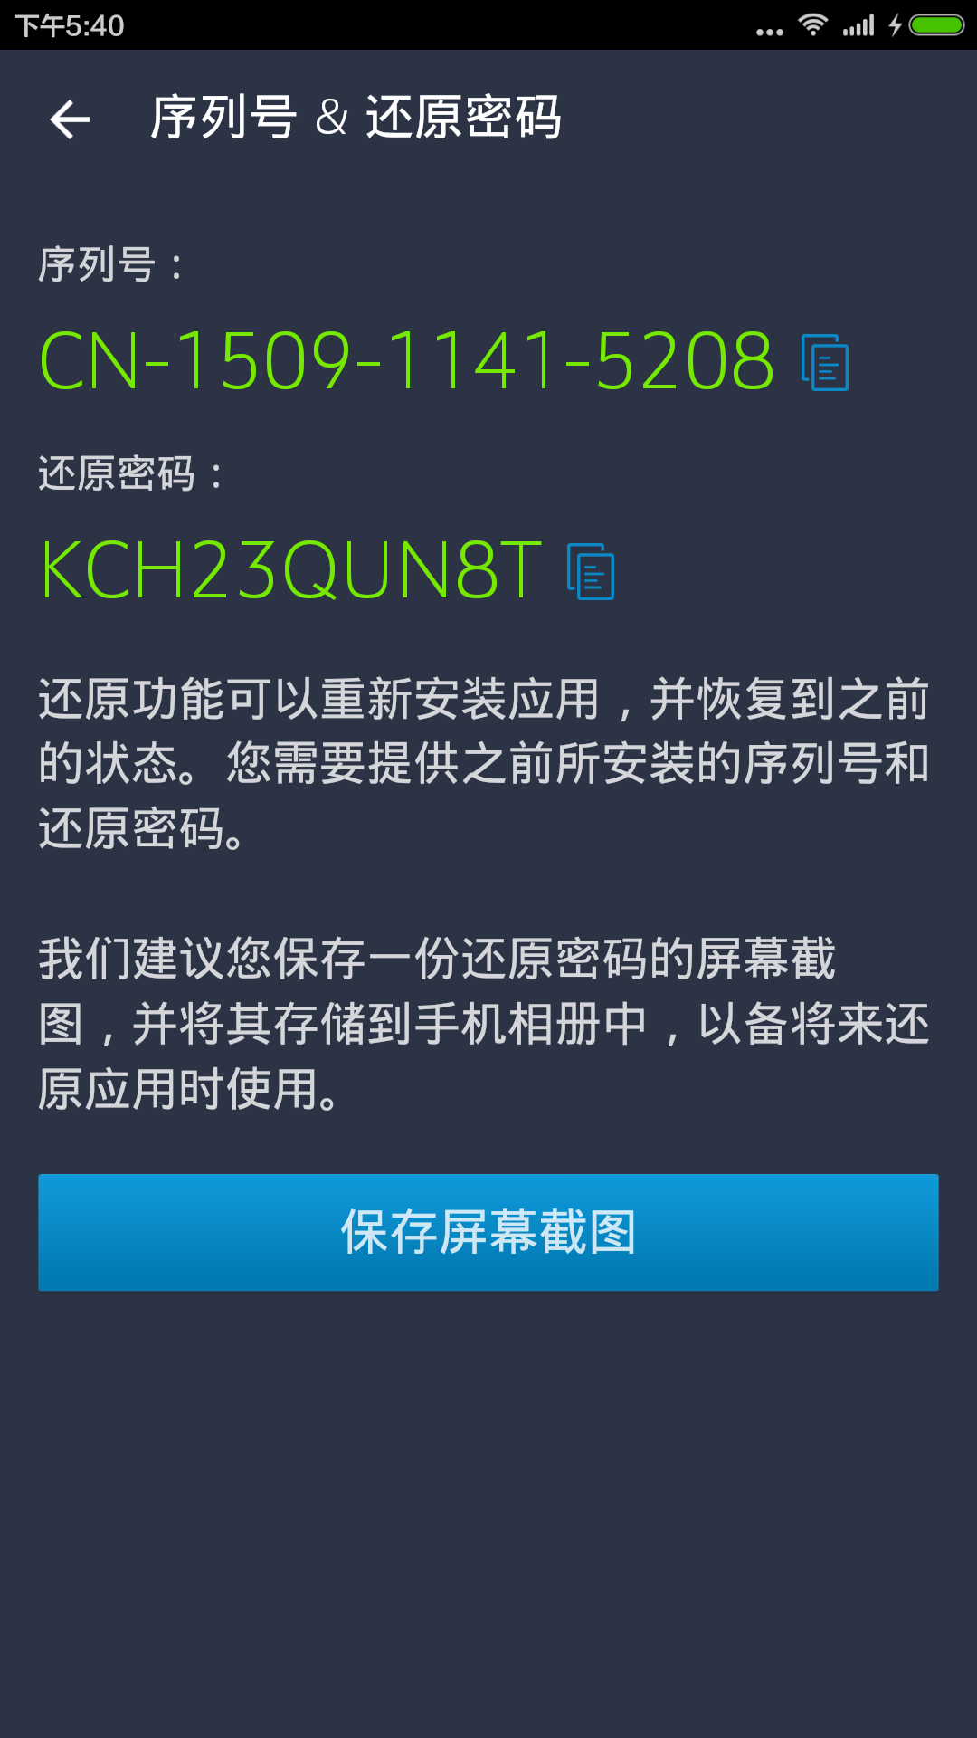Tap the green battery indicator icon

click(937, 25)
